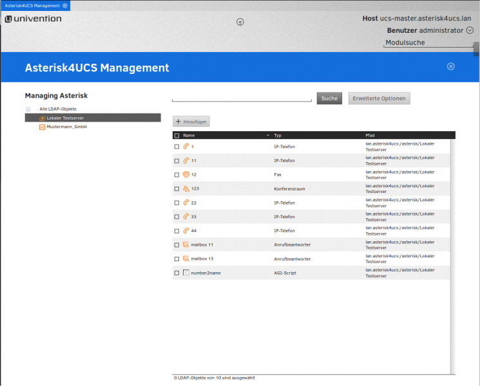Click the IP-Telefon cell for entry 44
The width and height of the screenshot is (480, 386).
[x=284, y=231]
